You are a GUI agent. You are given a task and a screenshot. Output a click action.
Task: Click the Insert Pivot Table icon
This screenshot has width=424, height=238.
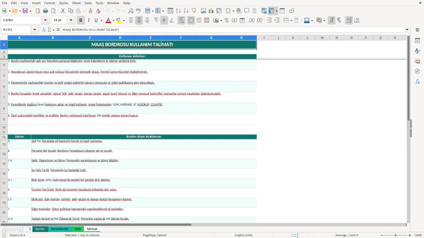click(x=219, y=11)
